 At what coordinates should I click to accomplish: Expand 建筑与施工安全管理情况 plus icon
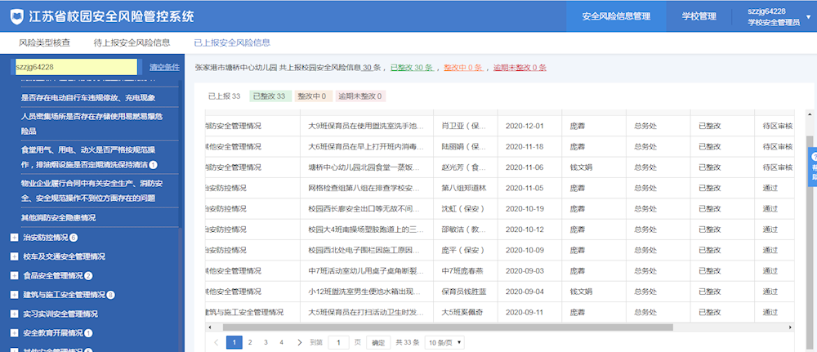click(x=14, y=295)
